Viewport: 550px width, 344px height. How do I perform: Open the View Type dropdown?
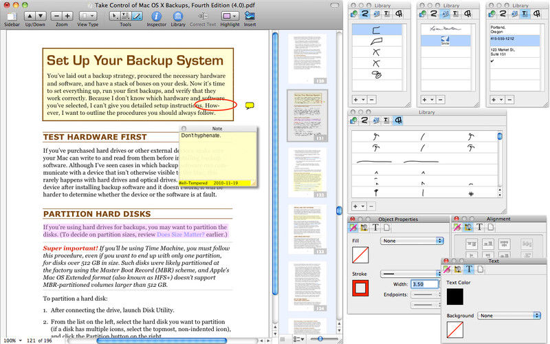[88, 16]
